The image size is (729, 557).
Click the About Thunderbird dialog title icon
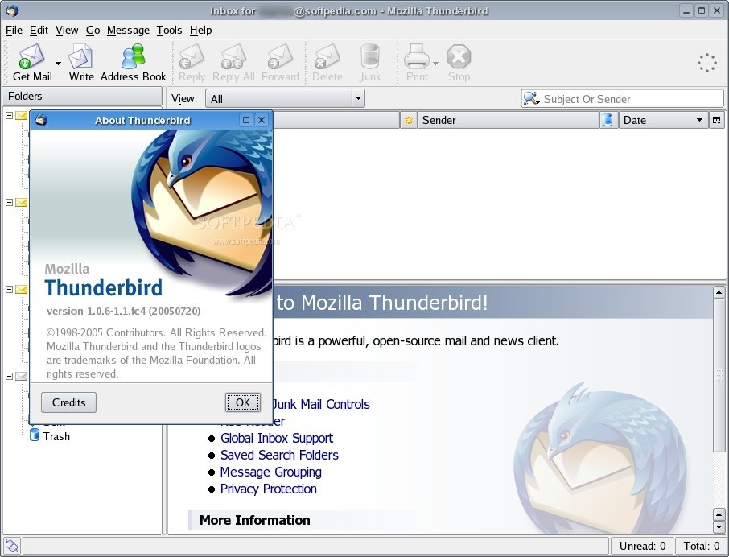click(41, 121)
